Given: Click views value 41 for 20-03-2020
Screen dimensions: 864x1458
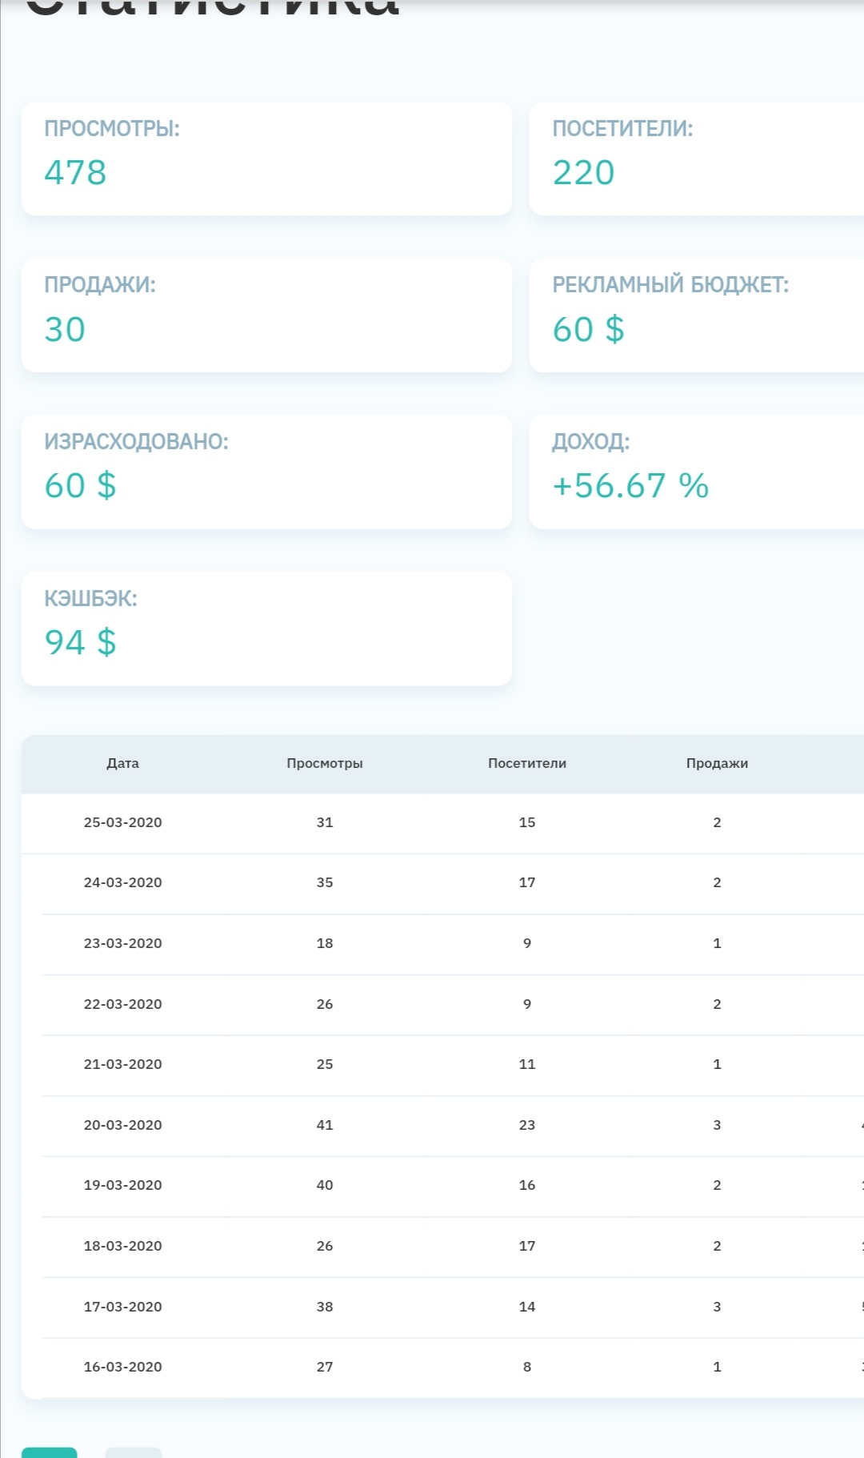Looking at the screenshot, I should coord(325,1125).
